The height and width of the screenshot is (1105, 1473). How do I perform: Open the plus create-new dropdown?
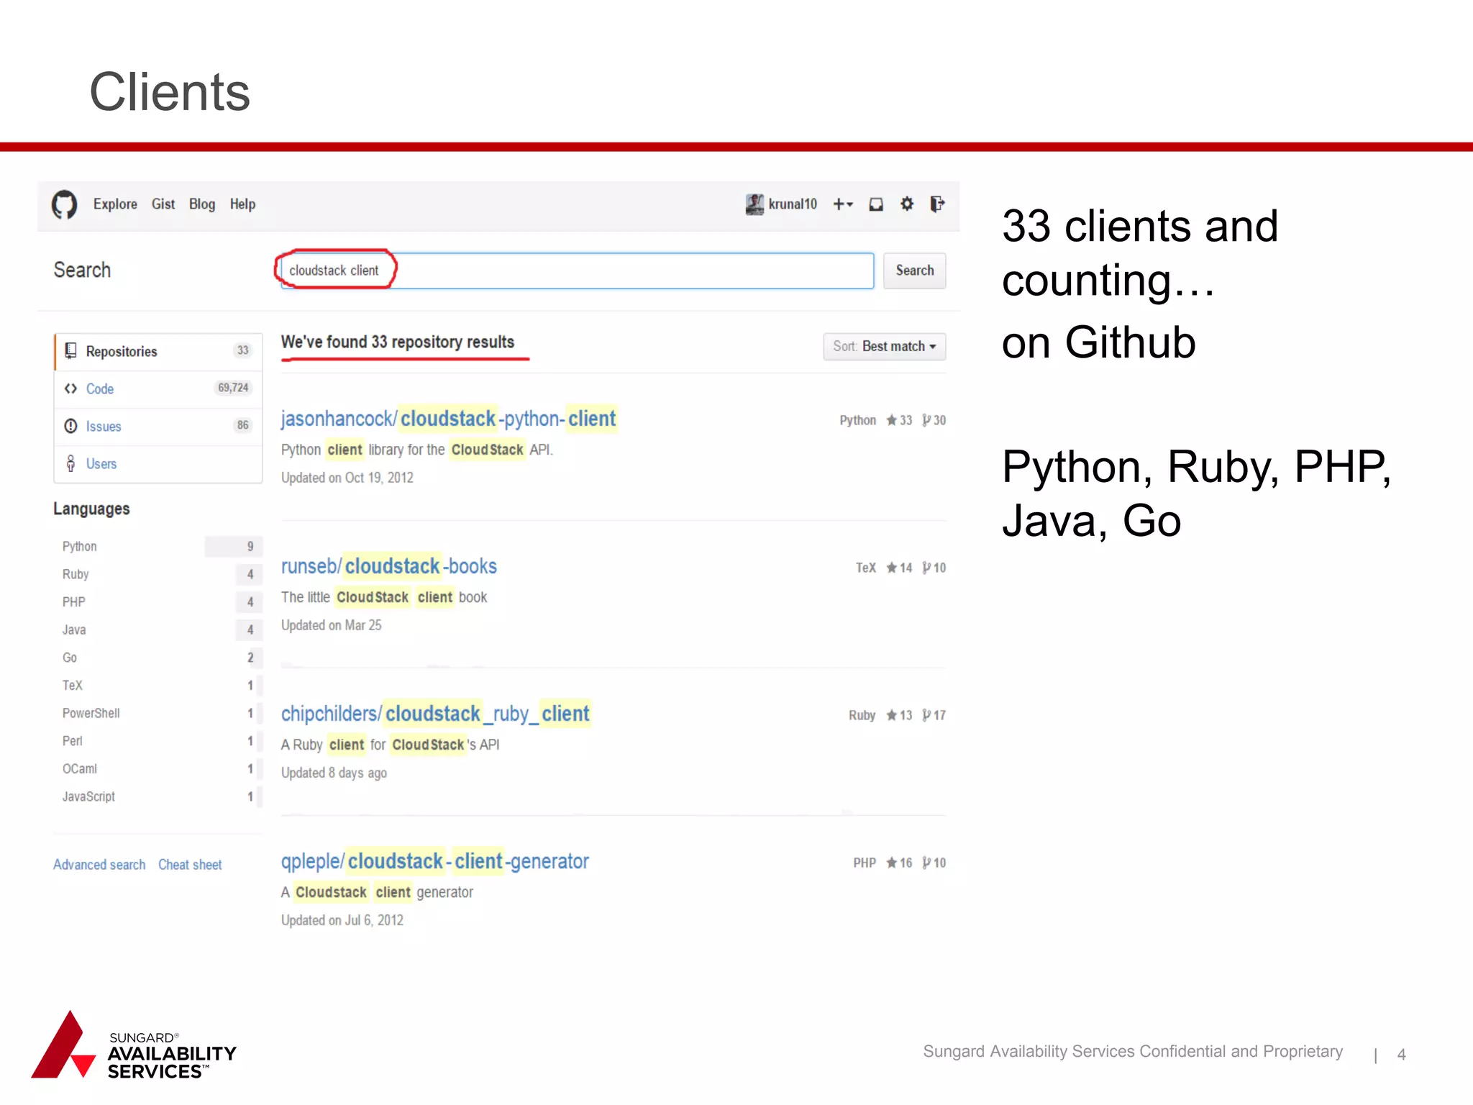tap(843, 204)
